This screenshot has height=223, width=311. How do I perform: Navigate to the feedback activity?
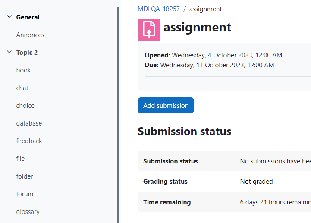tap(29, 141)
